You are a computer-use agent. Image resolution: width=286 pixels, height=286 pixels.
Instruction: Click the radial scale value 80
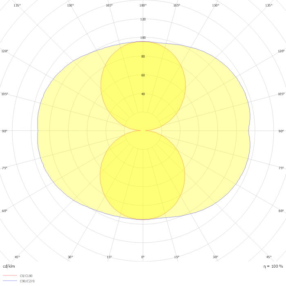click(x=143, y=56)
